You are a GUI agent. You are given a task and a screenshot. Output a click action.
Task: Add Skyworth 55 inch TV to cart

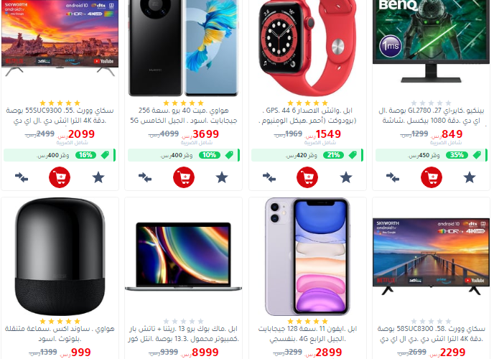coord(60,177)
